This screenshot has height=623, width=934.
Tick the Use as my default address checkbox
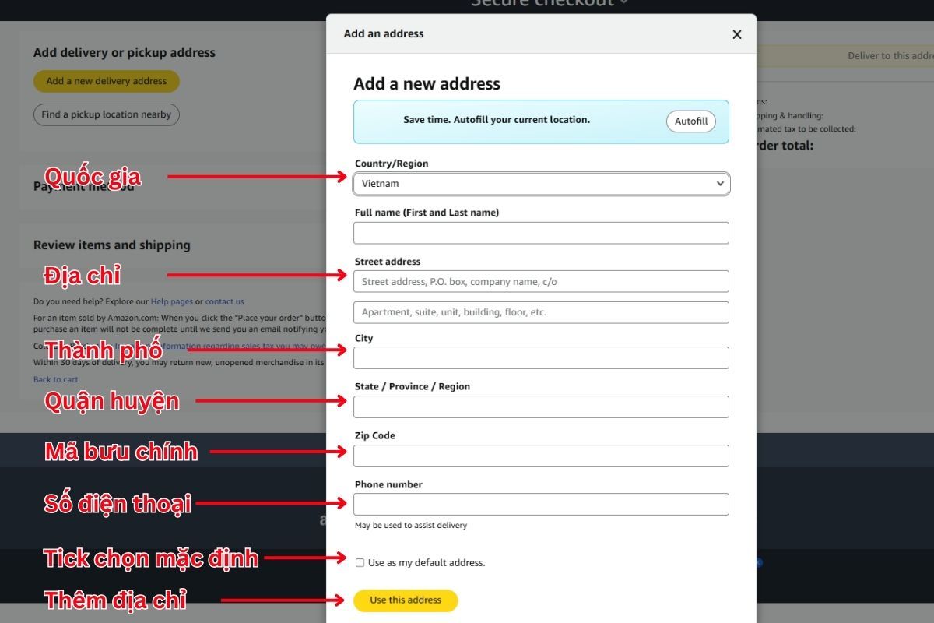[360, 562]
